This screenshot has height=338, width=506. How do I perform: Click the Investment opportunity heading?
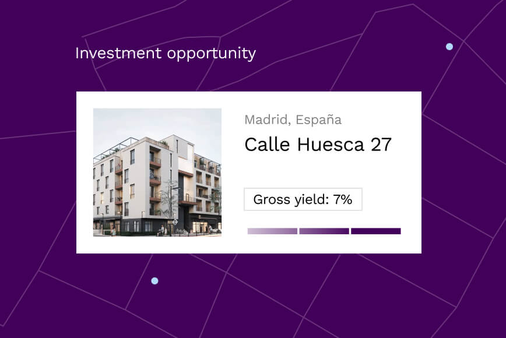(x=166, y=54)
